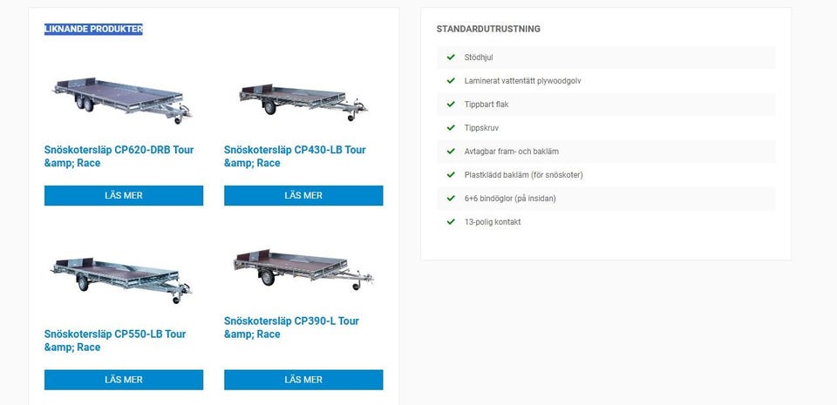Click the checkmark beside 6+6 bindöglor
837x405 pixels.
tap(451, 199)
